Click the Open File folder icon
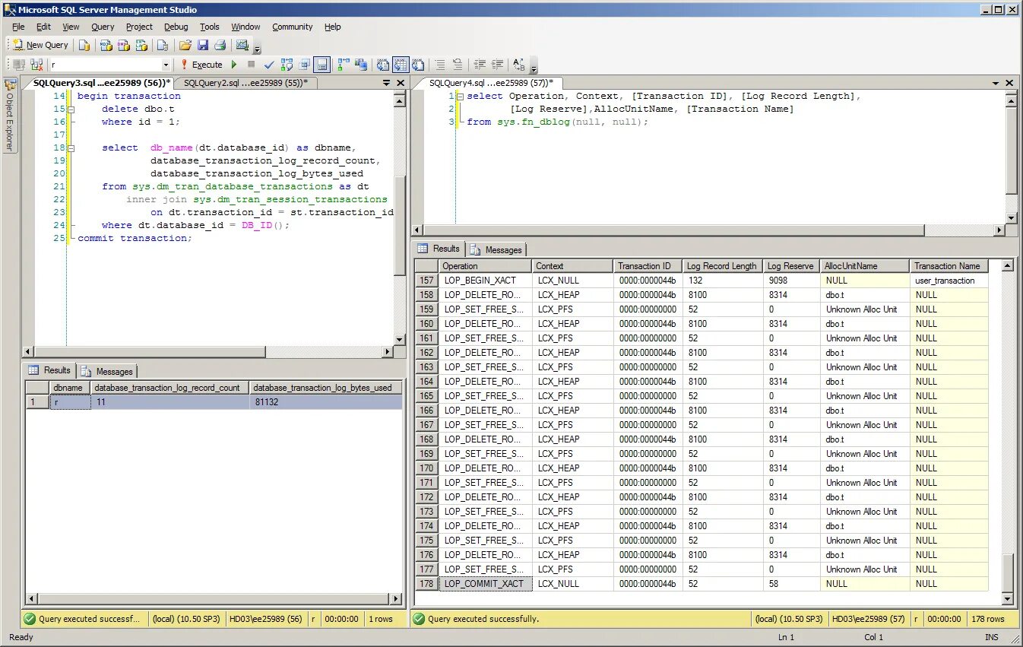 [185, 45]
